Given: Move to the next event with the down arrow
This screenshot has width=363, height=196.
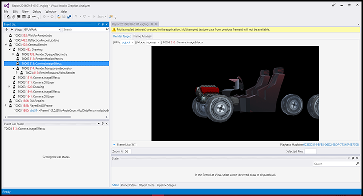Looking at the screenshot, I should tap(12, 29).
